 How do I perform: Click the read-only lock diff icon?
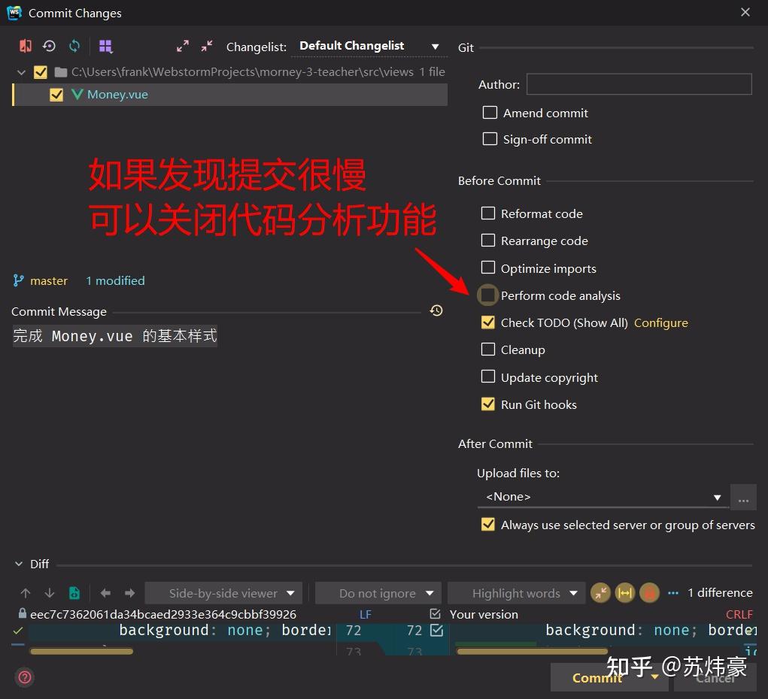pyautogui.click(x=649, y=593)
